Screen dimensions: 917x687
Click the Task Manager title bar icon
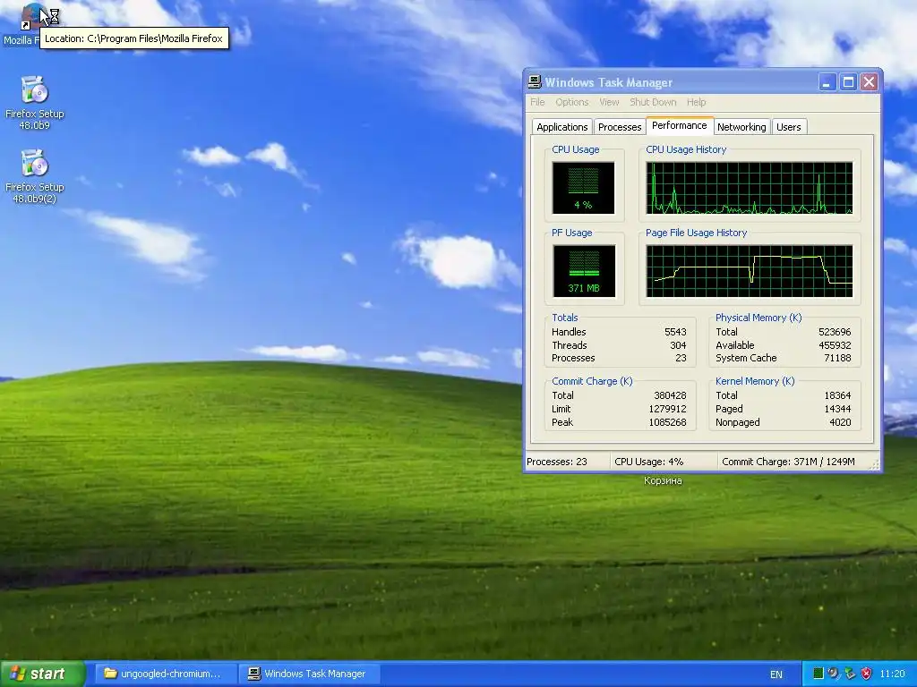[x=535, y=82]
